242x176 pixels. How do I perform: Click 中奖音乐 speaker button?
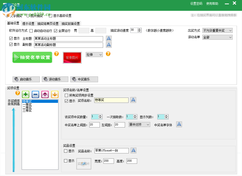pos(84,79)
